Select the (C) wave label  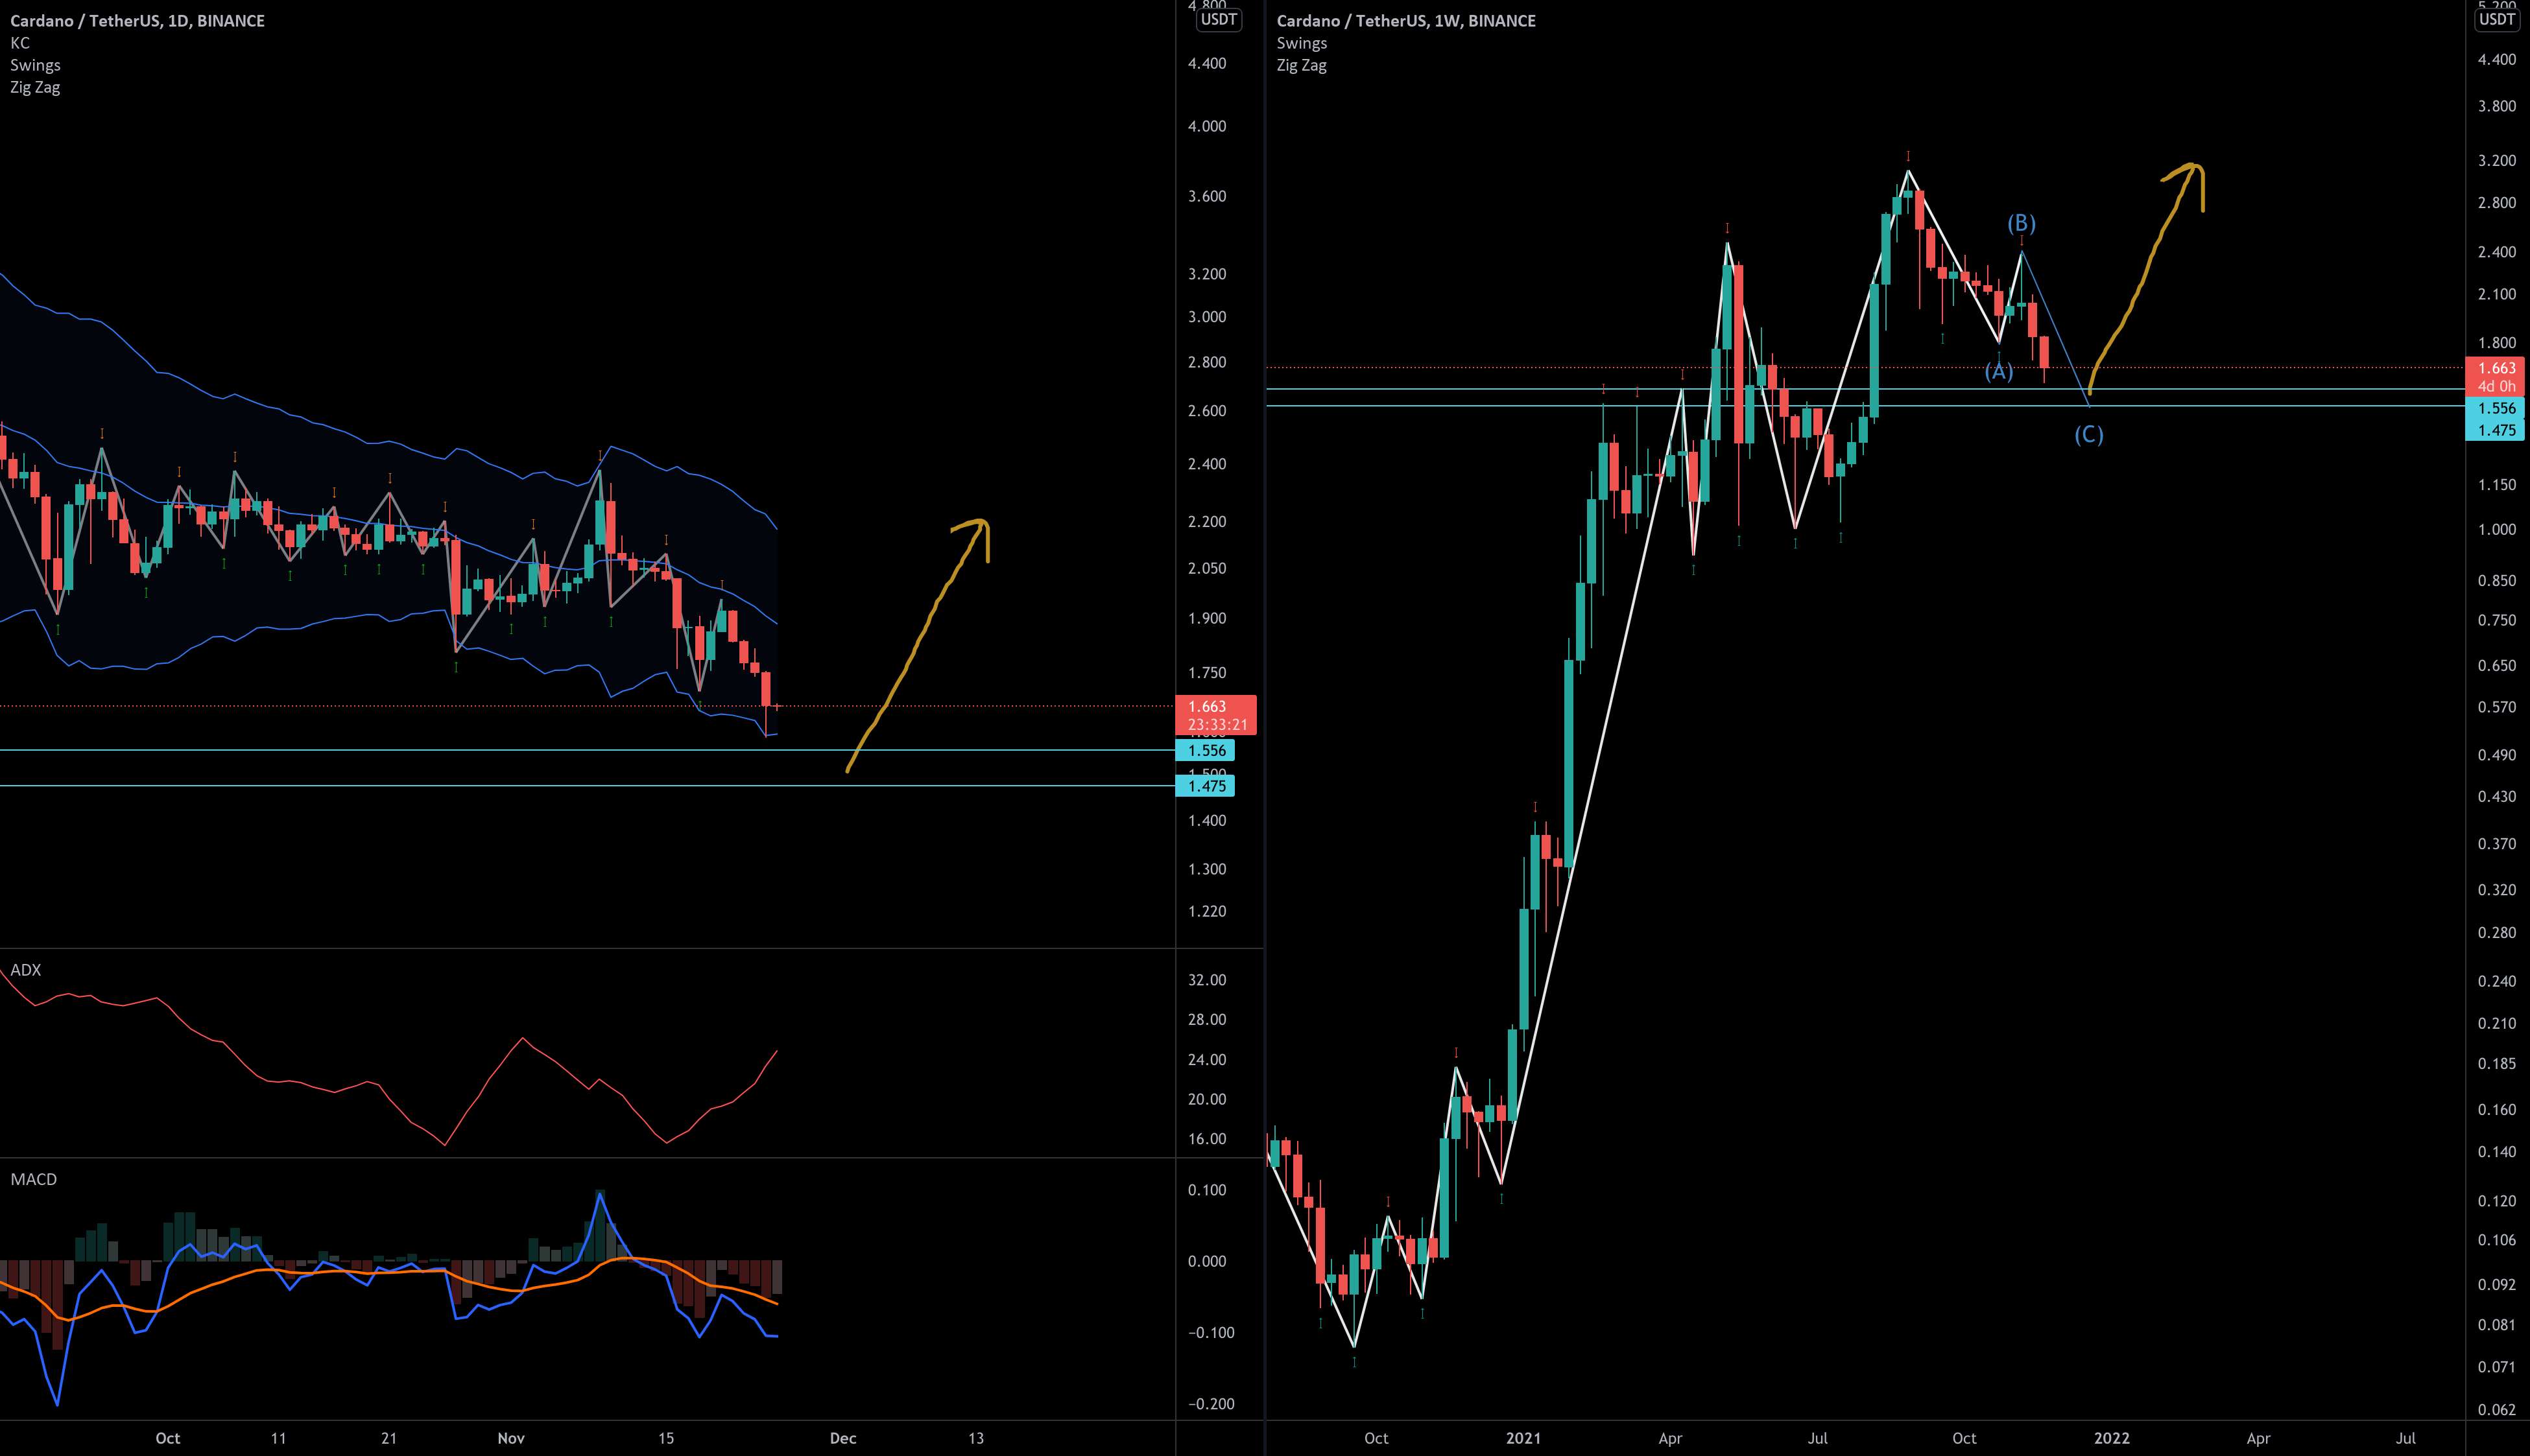coord(2089,435)
